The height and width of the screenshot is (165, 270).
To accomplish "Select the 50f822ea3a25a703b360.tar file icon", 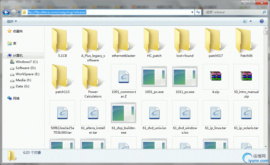I will point(62,113).
